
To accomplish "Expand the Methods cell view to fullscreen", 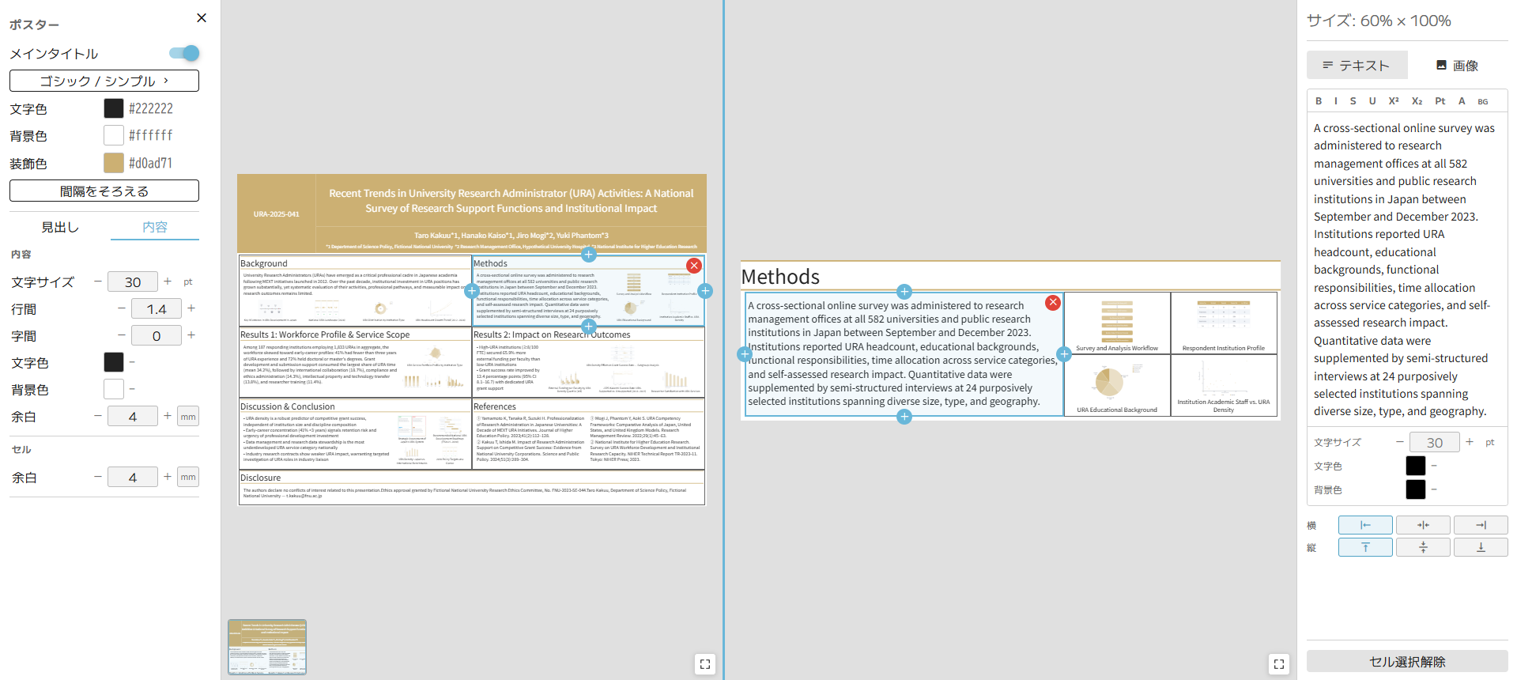I will coord(1279,664).
